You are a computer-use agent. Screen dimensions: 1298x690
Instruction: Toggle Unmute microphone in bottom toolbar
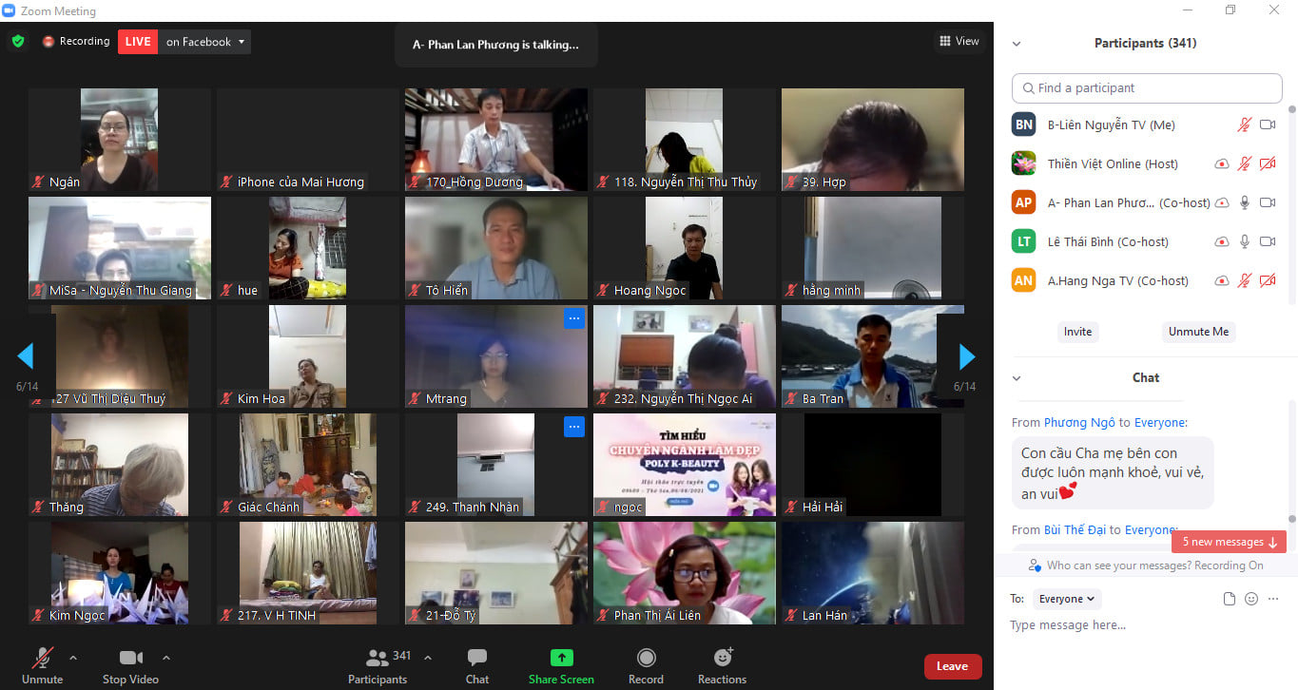(x=43, y=666)
